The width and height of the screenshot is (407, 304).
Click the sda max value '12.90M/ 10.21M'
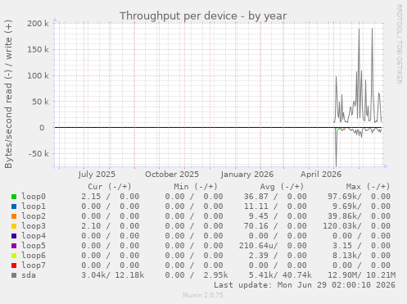pos(361,275)
